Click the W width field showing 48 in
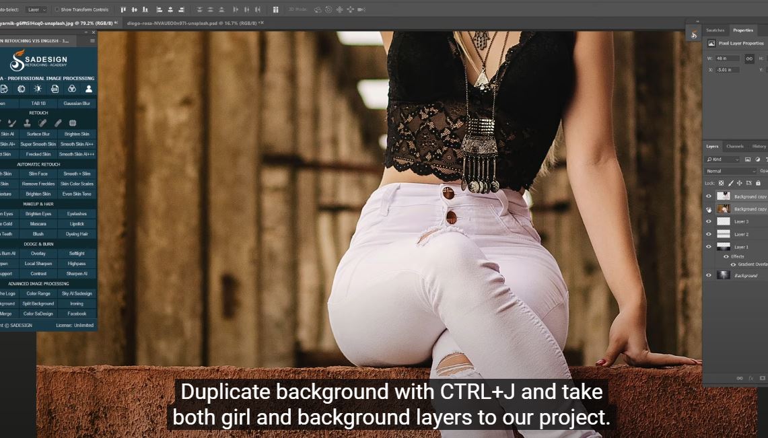Screen dimensions: 768x438 pos(728,59)
